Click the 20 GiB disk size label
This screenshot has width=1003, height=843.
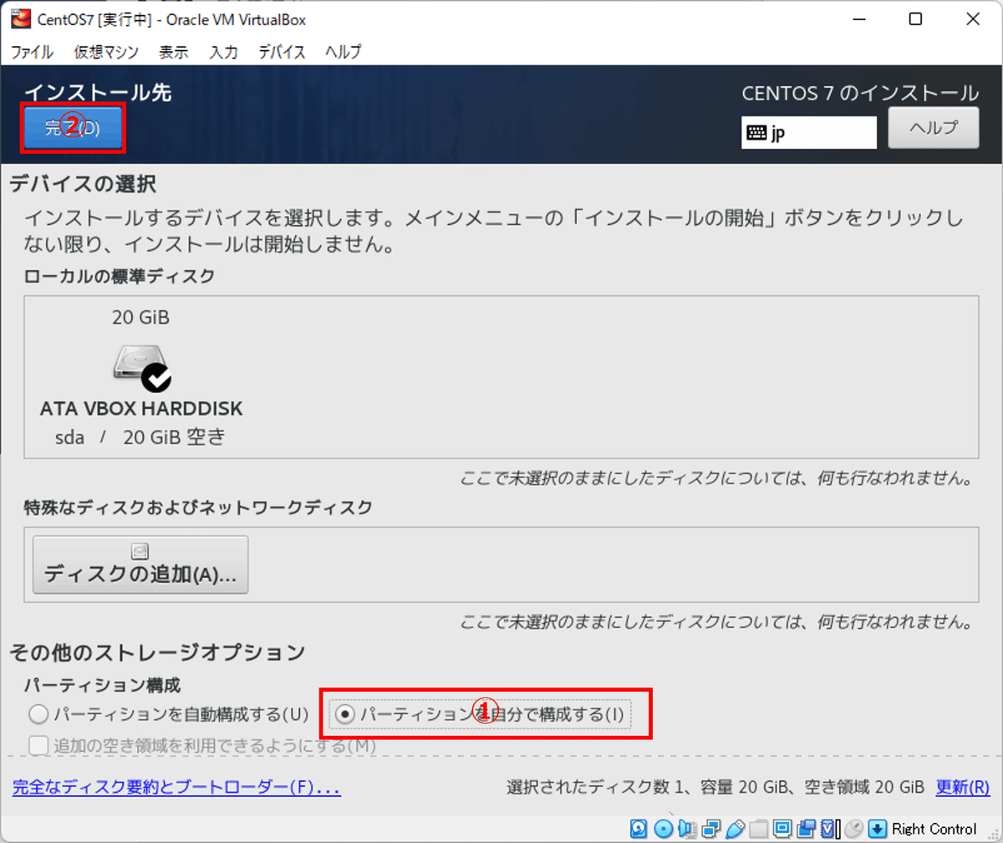click(141, 318)
